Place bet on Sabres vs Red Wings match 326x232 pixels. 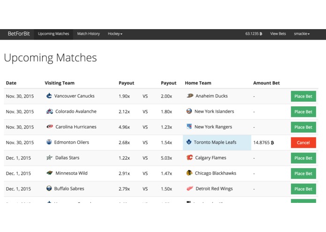(303, 189)
